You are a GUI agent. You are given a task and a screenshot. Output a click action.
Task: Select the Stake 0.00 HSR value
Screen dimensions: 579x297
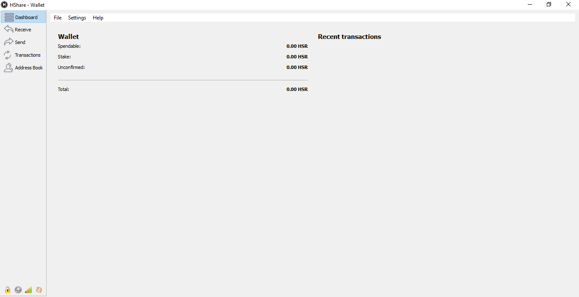(x=297, y=57)
